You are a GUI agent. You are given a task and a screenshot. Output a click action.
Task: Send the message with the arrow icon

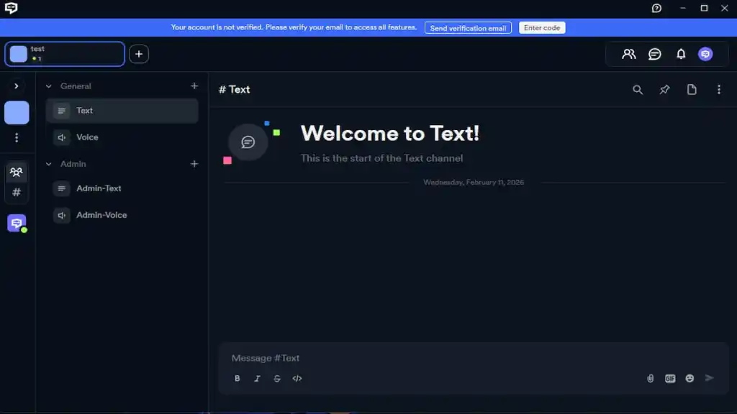[x=710, y=378]
